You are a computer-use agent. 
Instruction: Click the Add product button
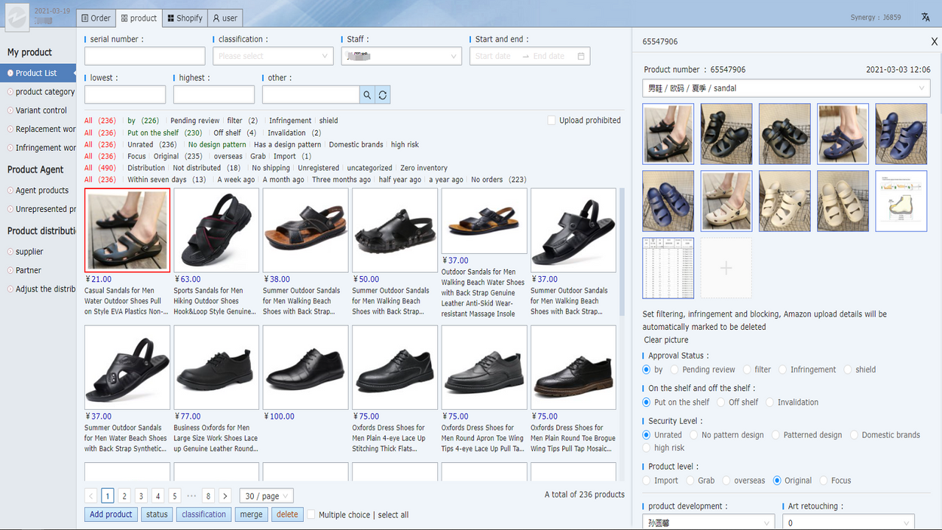[110, 515]
